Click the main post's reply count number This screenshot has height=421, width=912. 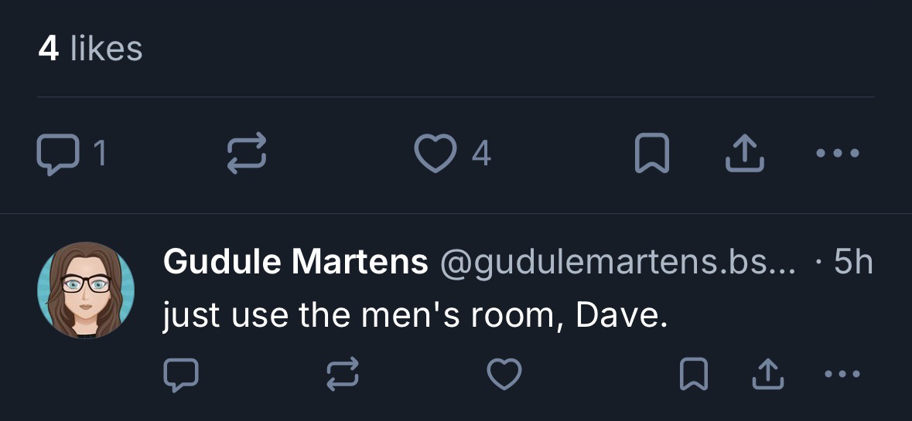click(x=99, y=154)
